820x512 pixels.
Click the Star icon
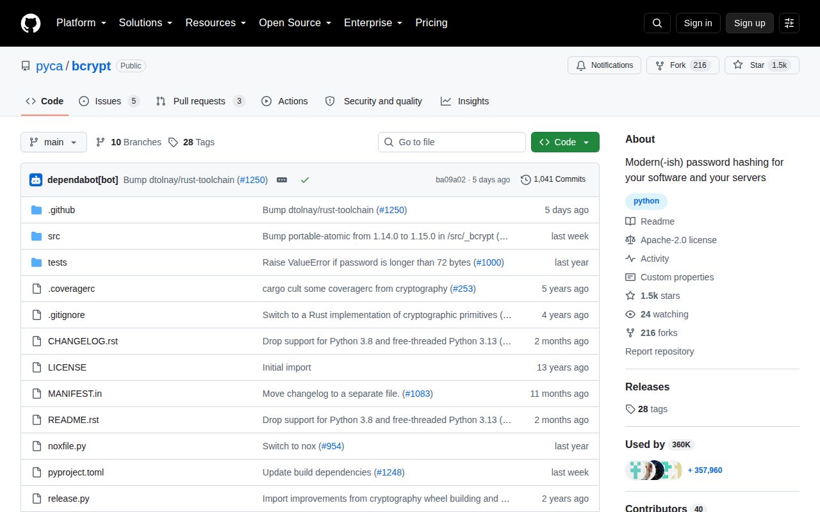(x=738, y=65)
